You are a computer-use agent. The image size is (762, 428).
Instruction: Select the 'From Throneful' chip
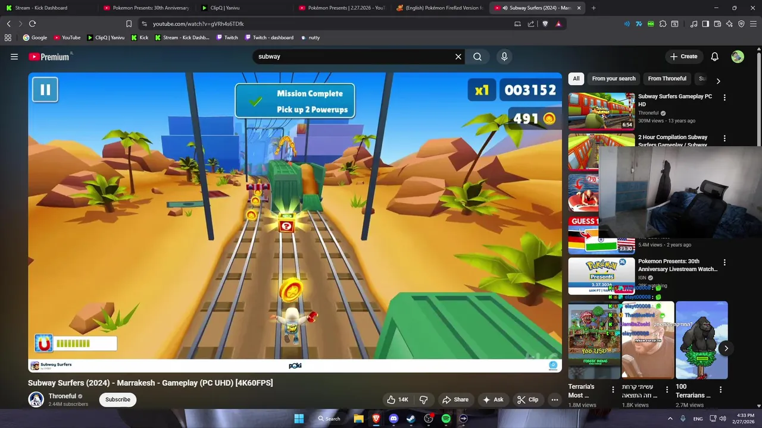click(x=667, y=78)
